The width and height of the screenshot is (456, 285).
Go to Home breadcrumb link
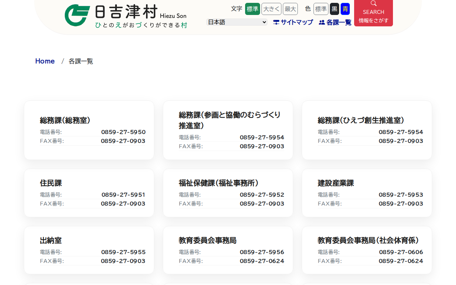tap(45, 61)
